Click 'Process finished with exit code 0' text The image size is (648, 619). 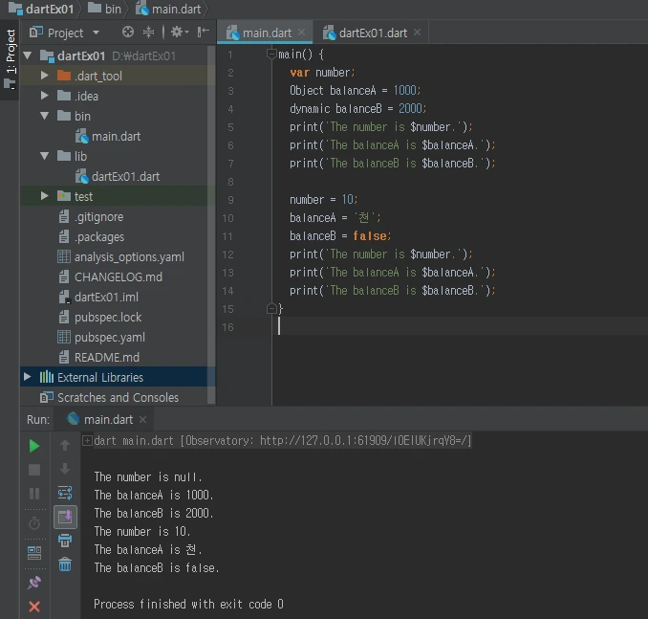click(x=188, y=604)
